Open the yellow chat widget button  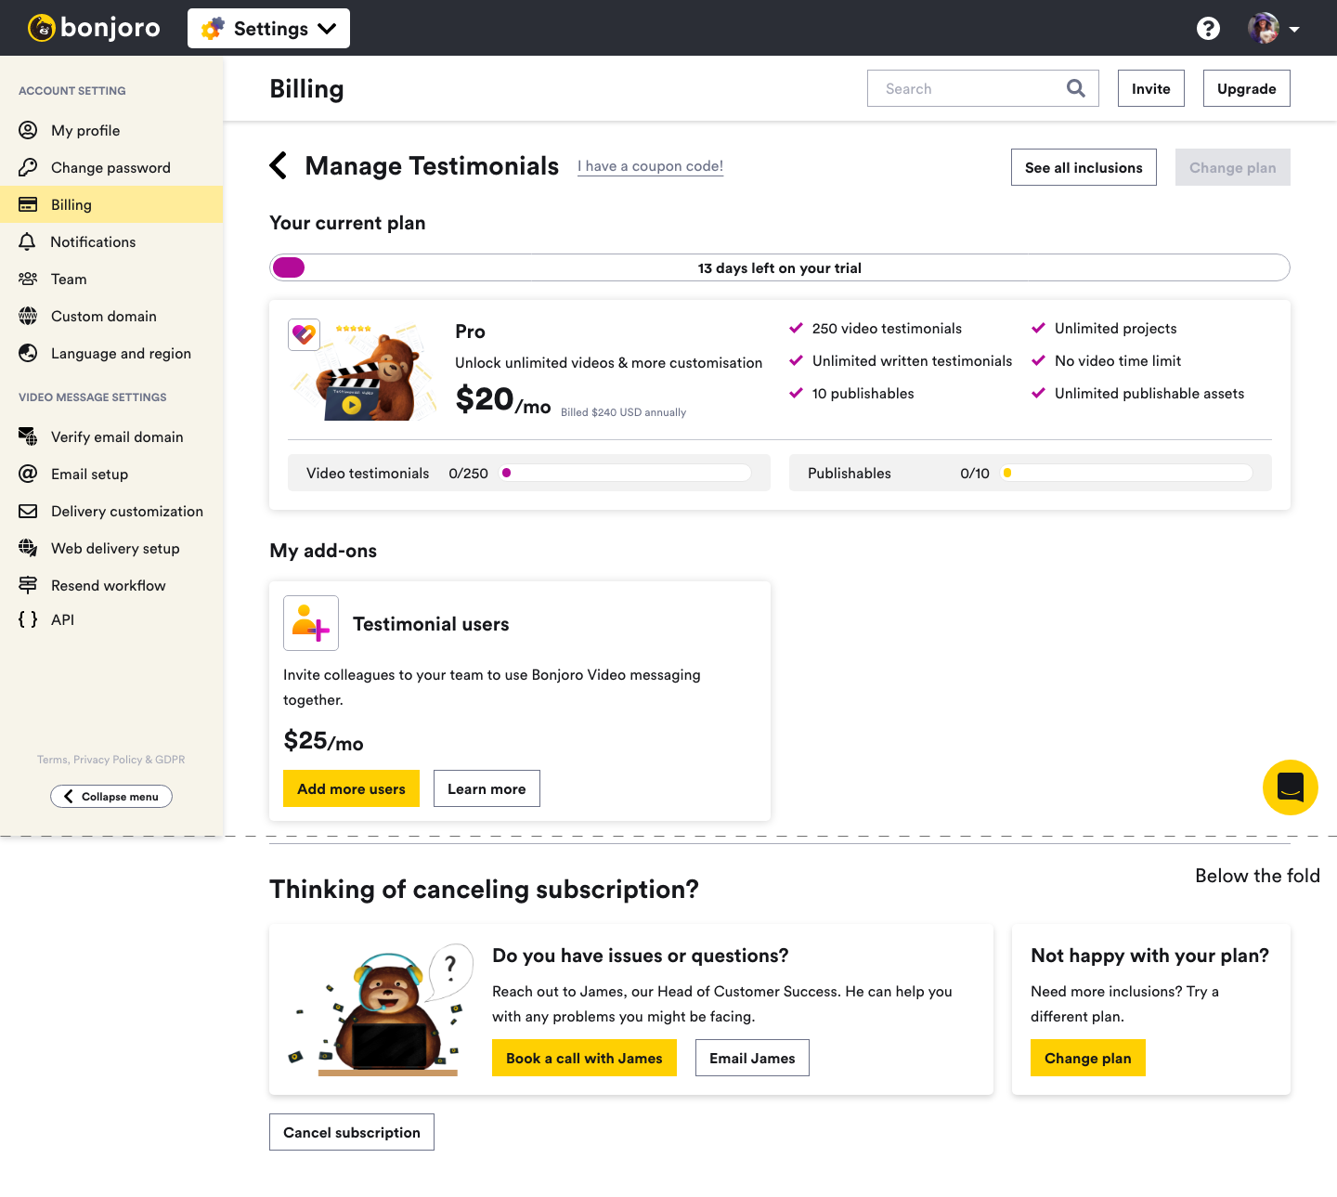pyautogui.click(x=1291, y=787)
